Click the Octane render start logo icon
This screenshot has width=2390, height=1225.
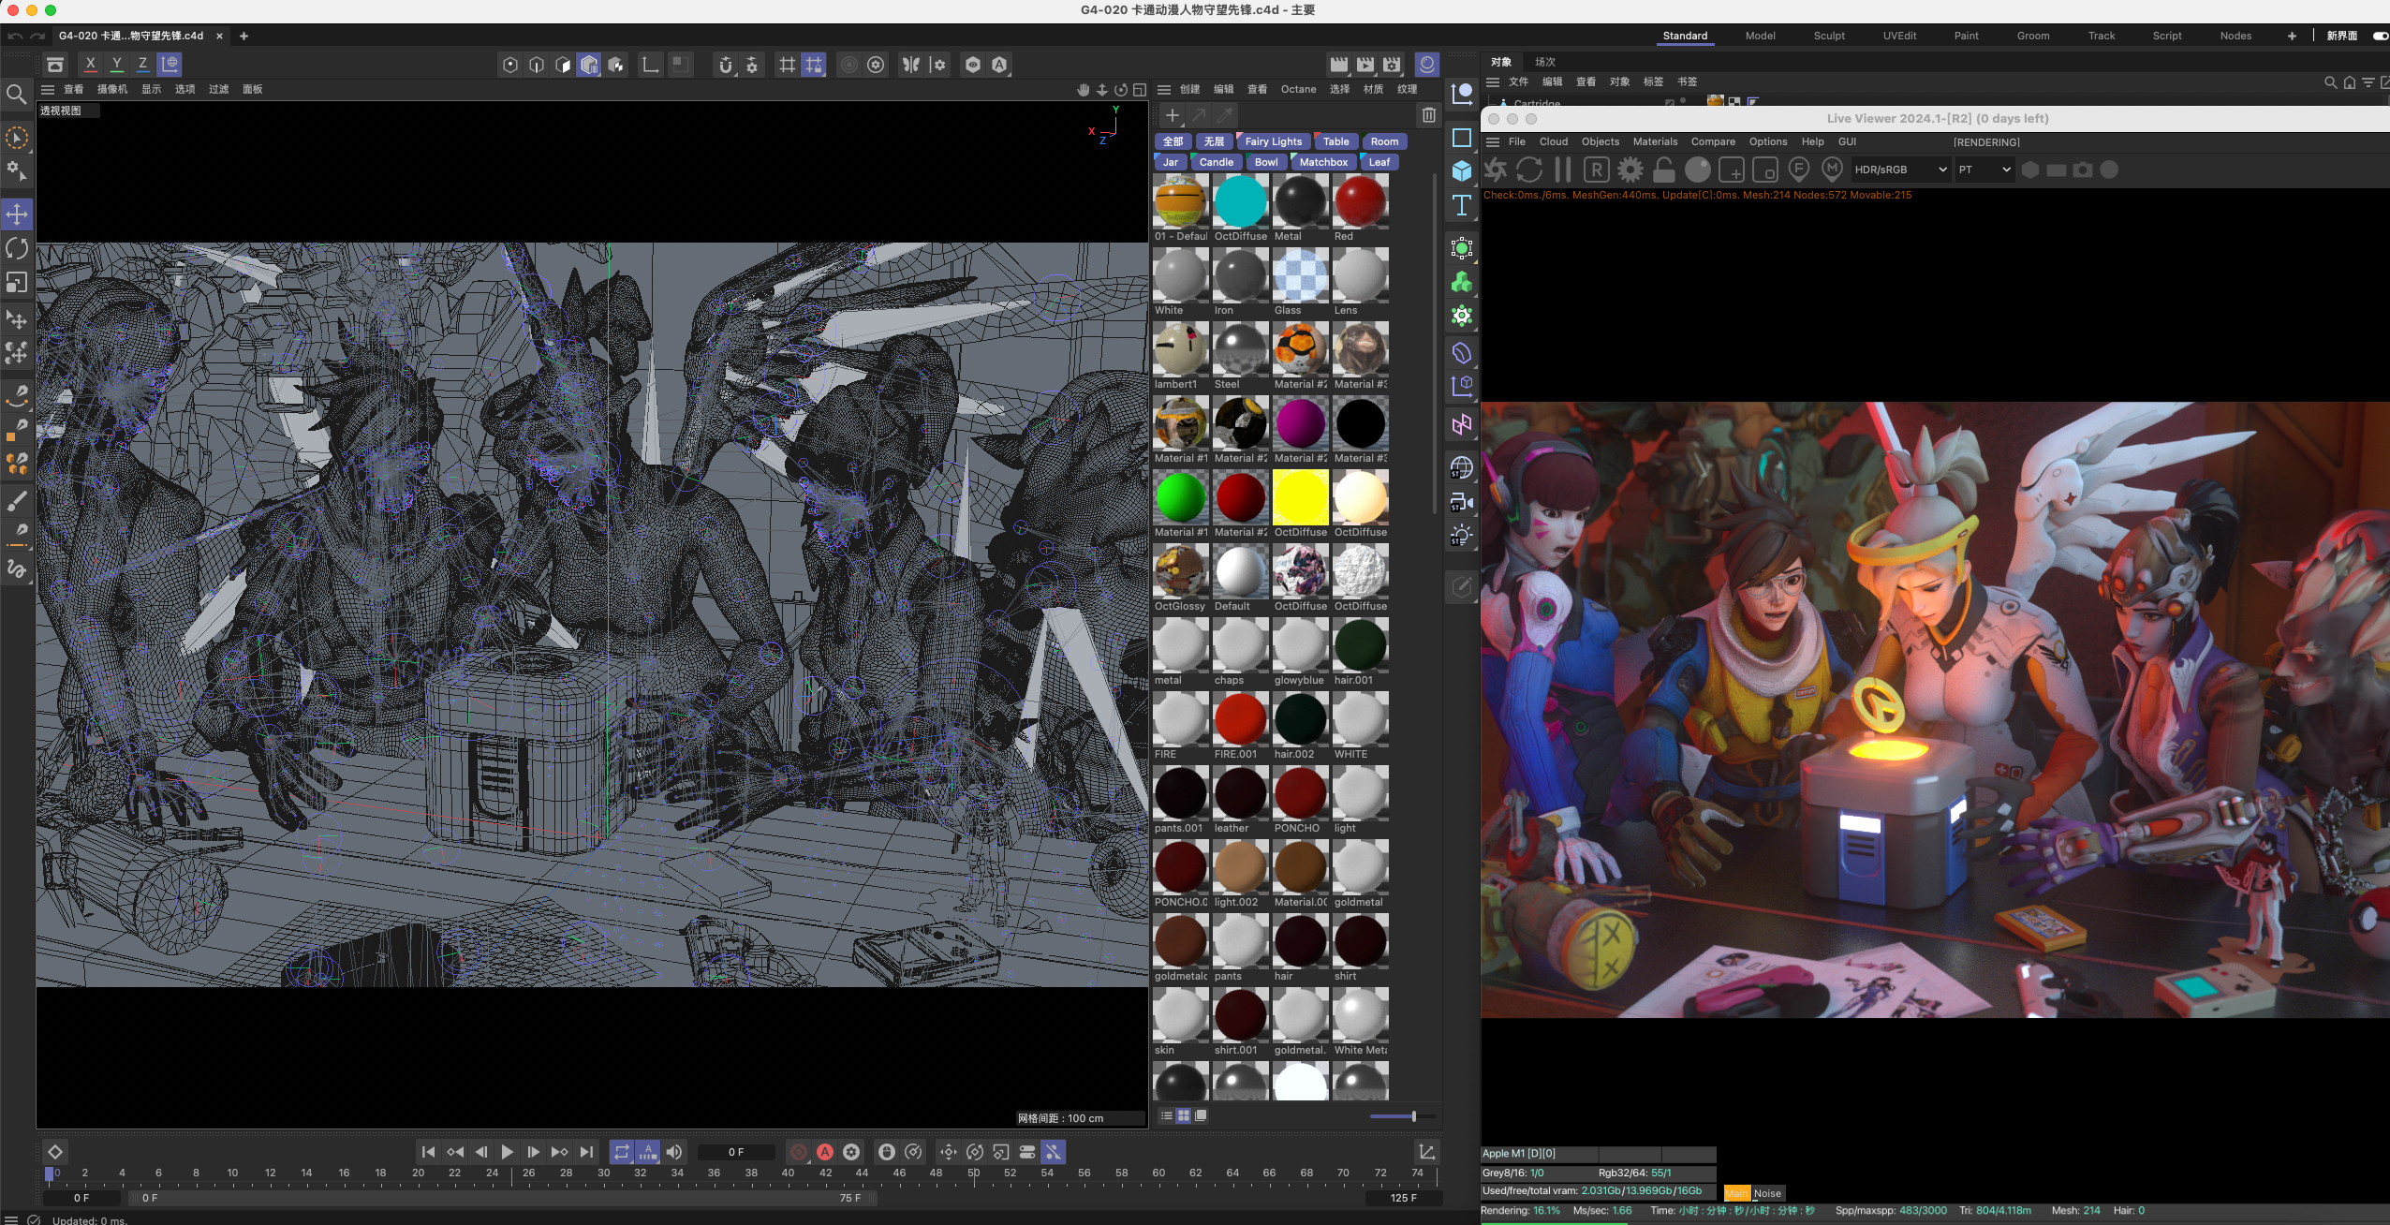[x=1496, y=170]
